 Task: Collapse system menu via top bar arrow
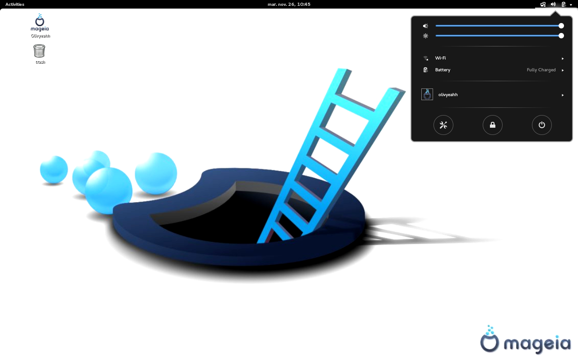(x=571, y=5)
